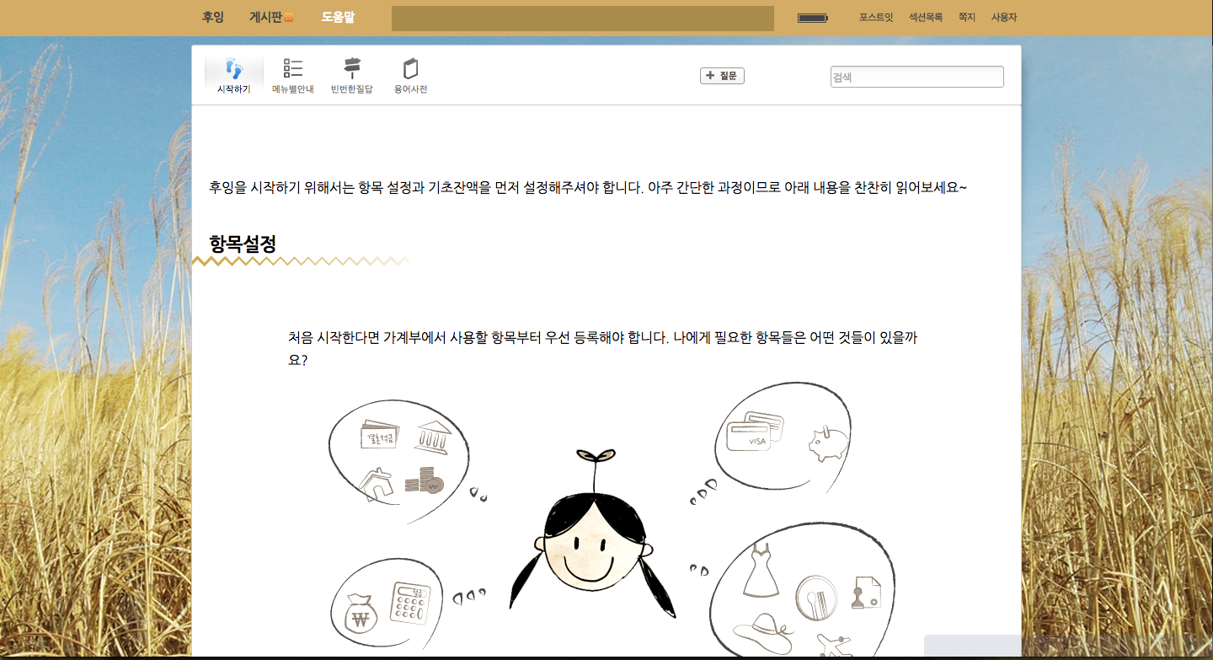Open the 용어사전 book tab
The image size is (1213, 660).
coord(410,76)
